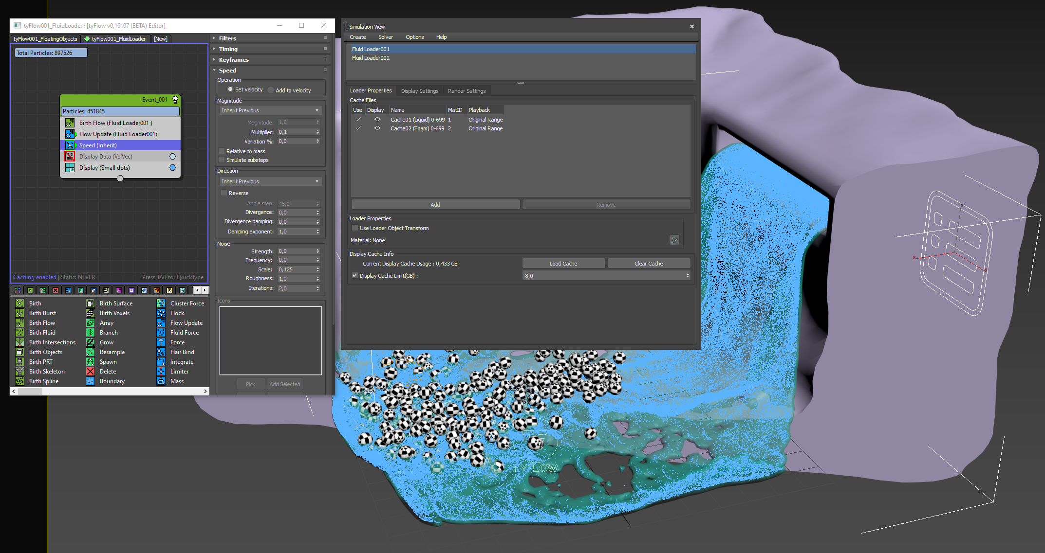Expand the Filters rollout
1045x553 pixels.
tap(227, 38)
